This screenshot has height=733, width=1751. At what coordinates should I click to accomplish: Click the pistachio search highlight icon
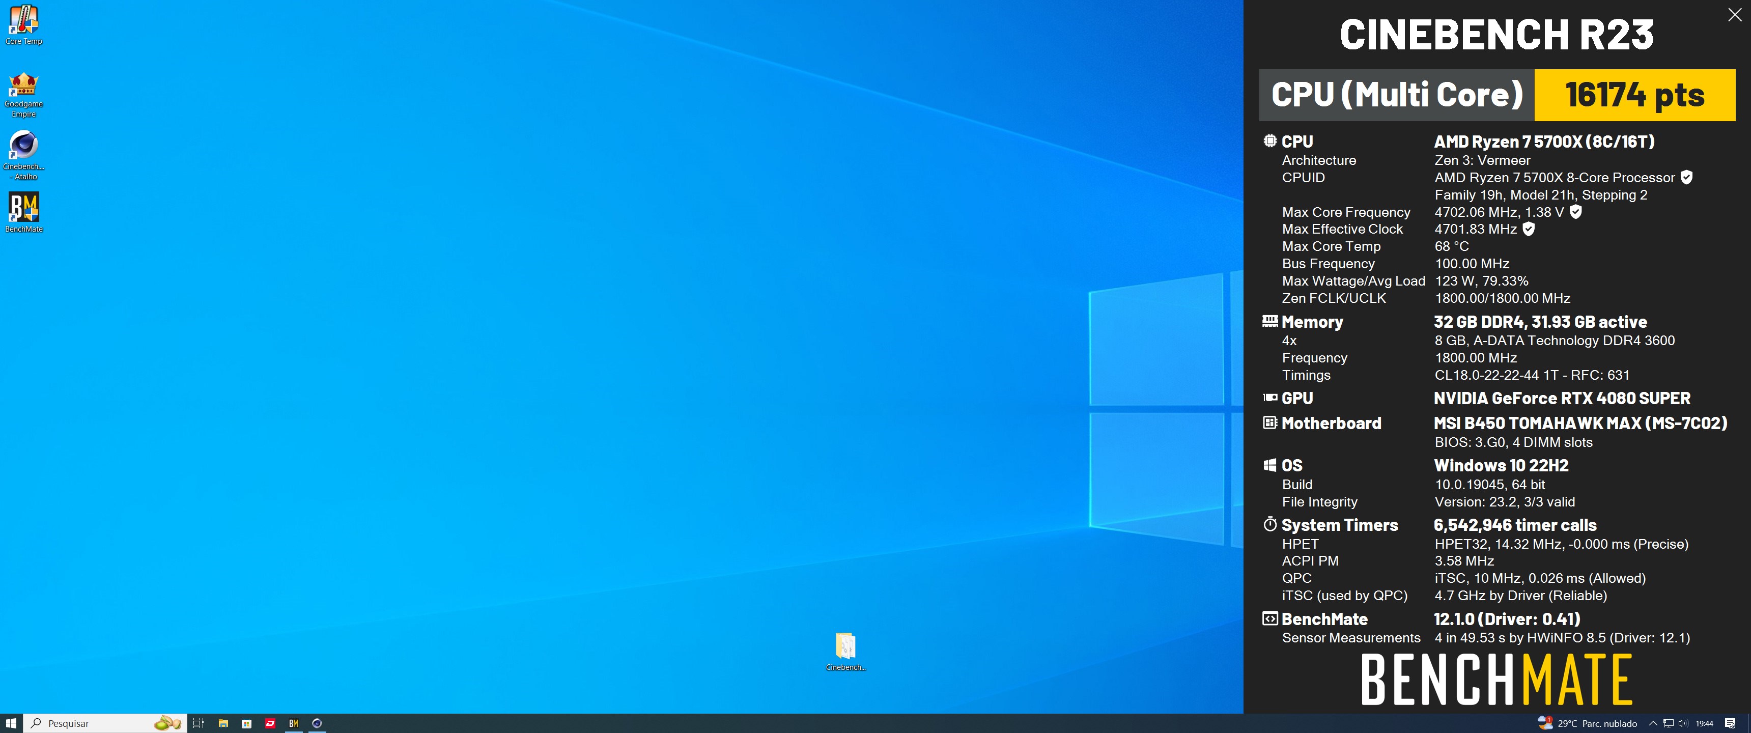[x=167, y=723]
